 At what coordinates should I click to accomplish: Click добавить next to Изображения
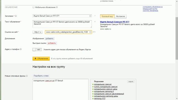50,39
